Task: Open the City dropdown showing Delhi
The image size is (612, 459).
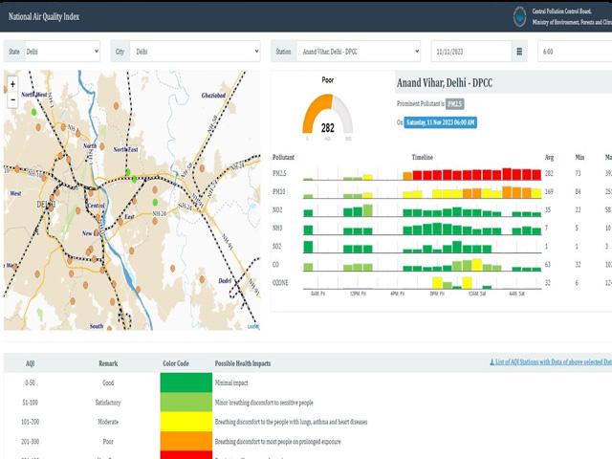Action: tap(194, 52)
